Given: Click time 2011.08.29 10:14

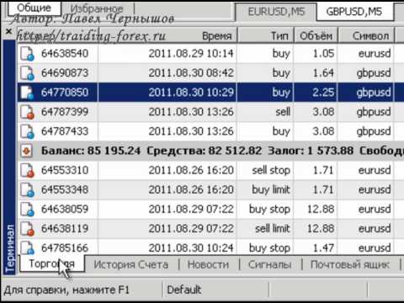Looking at the screenshot, I should click(x=191, y=54).
